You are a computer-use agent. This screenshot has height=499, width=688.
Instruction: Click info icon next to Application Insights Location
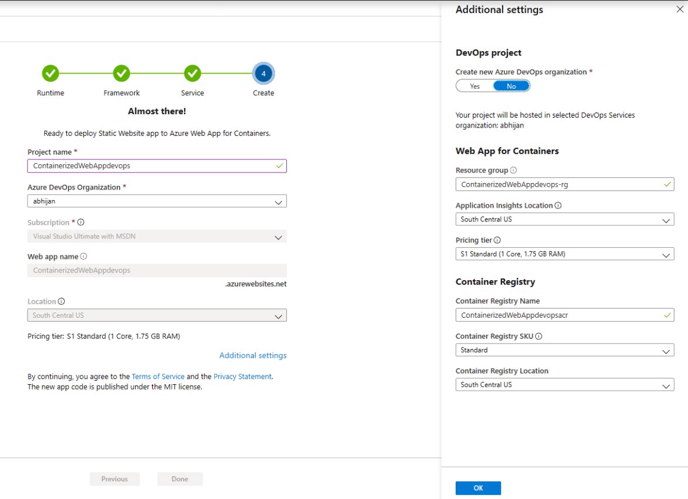(558, 205)
